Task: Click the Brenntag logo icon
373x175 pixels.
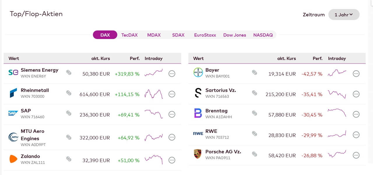Action: coord(198,113)
